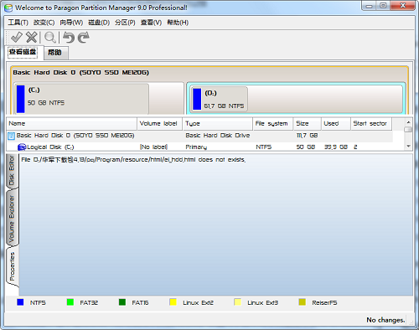
Task: Open the 改变(C) menu
Action: pyautogui.click(x=44, y=23)
